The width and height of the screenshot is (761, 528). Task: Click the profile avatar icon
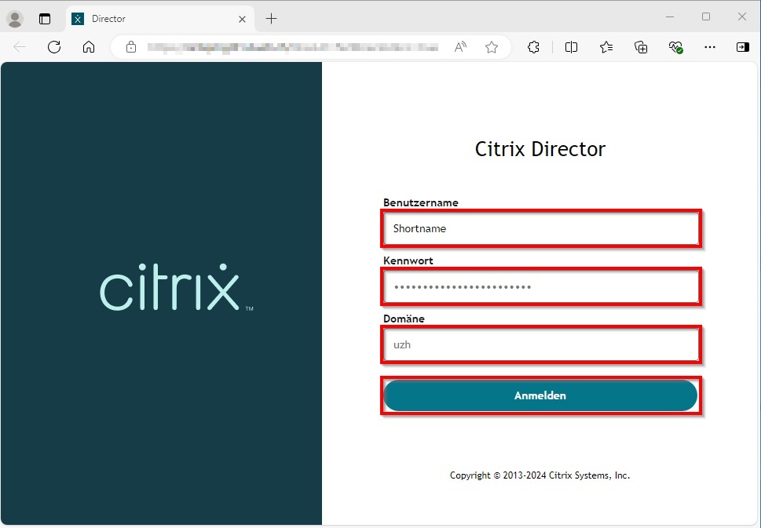pyautogui.click(x=14, y=18)
